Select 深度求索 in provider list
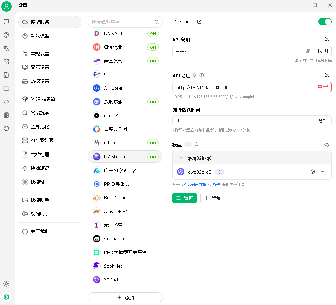This screenshot has width=336, height=305. pyautogui.click(x=125, y=102)
